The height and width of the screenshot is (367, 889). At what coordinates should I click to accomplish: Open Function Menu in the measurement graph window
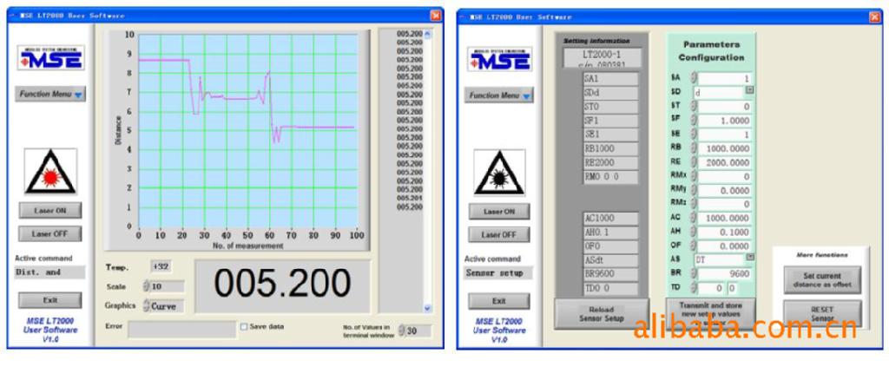click(50, 94)
